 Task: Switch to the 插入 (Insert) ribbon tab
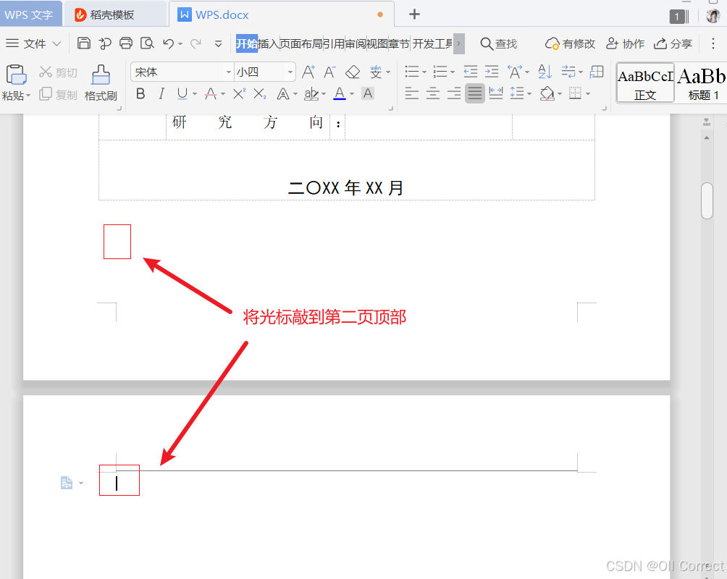[x=269, y=43]
